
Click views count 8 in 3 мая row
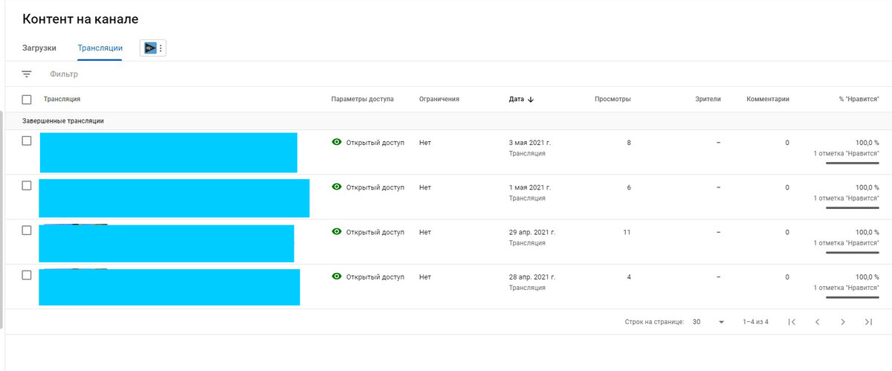(x=629, y=142)
